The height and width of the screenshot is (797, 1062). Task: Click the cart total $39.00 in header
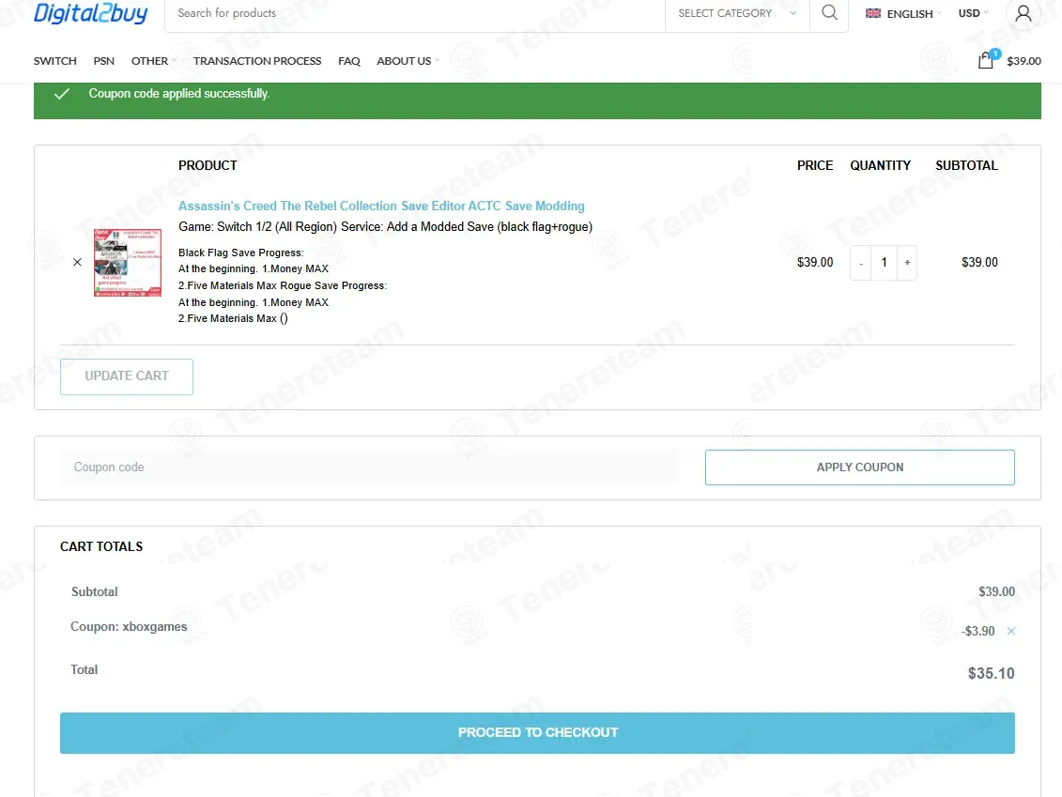pyautogui.click(x=1024, y=61)
